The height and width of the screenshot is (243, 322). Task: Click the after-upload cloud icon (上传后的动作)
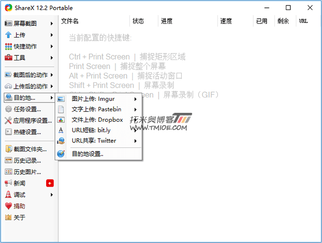click(8, 86)
